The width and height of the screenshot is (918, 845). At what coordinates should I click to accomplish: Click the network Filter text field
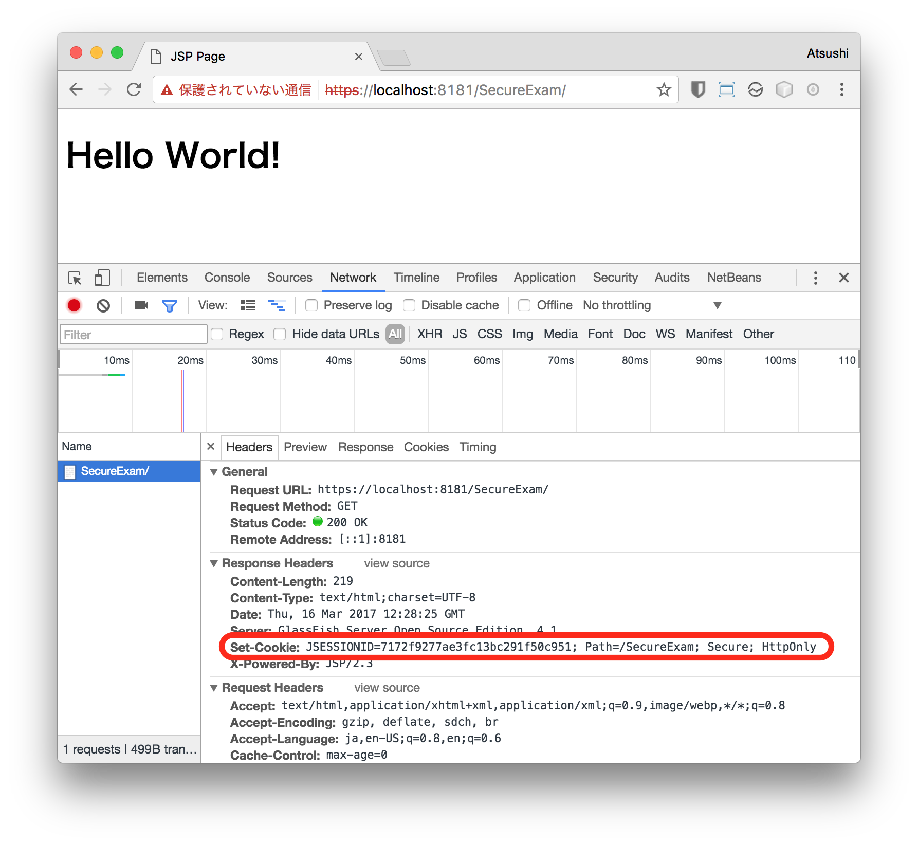(x=133, y=335)
